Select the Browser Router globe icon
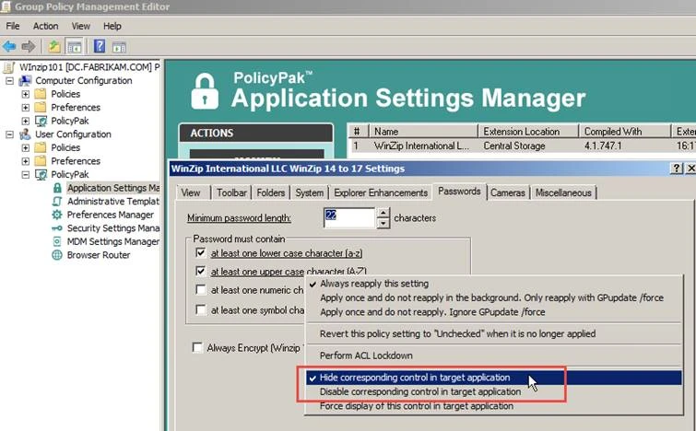This screenshot has width=696, height=431. click(x=57, y=255)
